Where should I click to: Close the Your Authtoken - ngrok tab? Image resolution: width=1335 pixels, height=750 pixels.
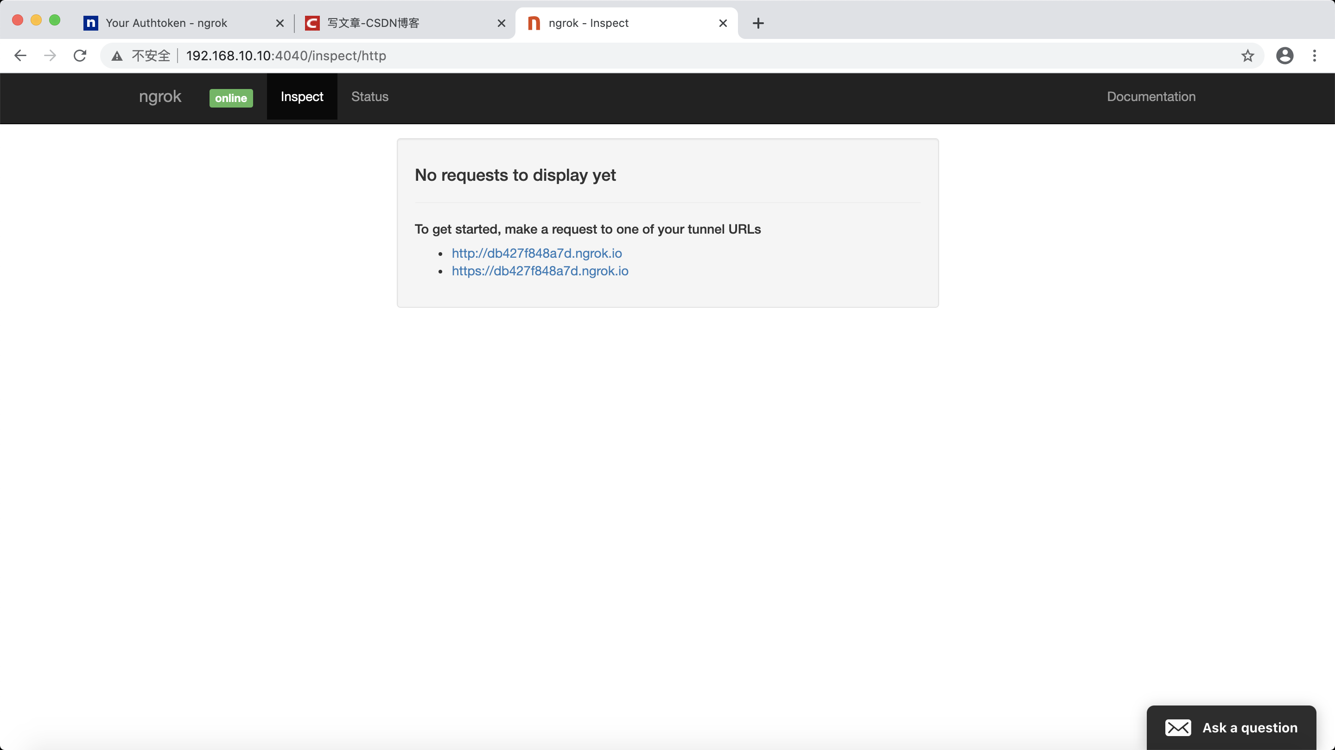(280, 23)
